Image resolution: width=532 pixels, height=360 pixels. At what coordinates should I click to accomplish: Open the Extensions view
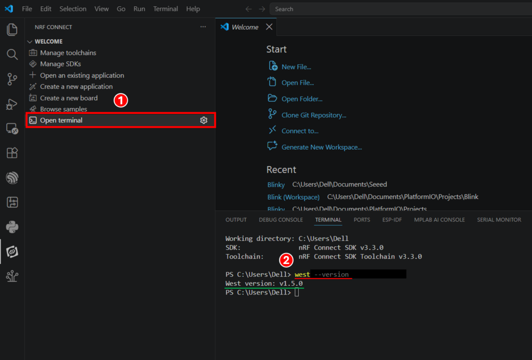[x=12, y=153]
